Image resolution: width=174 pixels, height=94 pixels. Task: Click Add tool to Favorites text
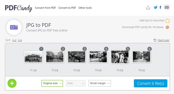[152, 20]
